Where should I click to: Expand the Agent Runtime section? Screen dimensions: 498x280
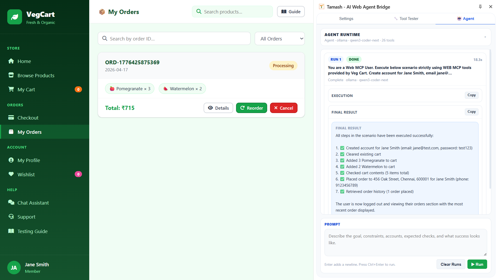[486, 37]
